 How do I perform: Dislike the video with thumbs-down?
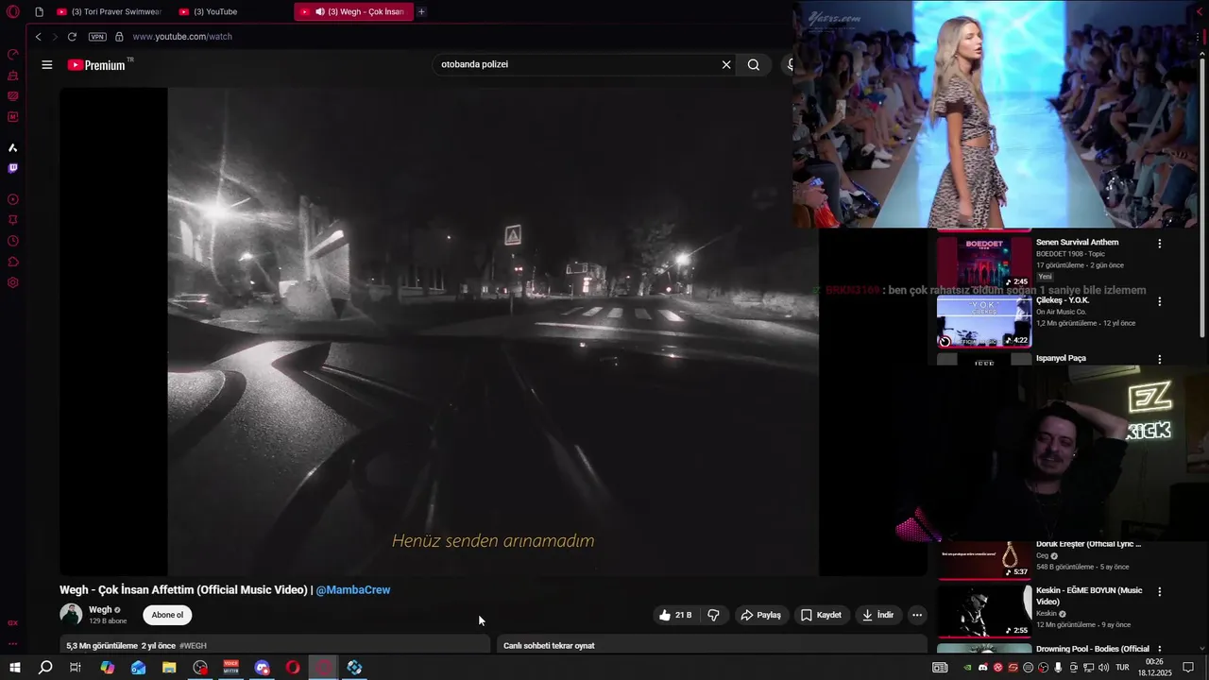713,615
